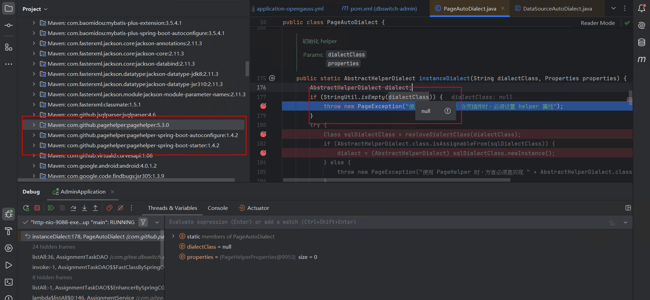Click the Project panel horizontal scrollbar
The image size is (650, 300).
point(126,180)
